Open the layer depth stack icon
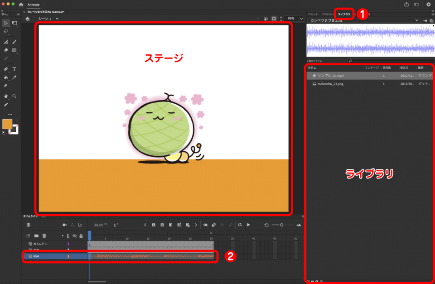 [x=28, y=225]
